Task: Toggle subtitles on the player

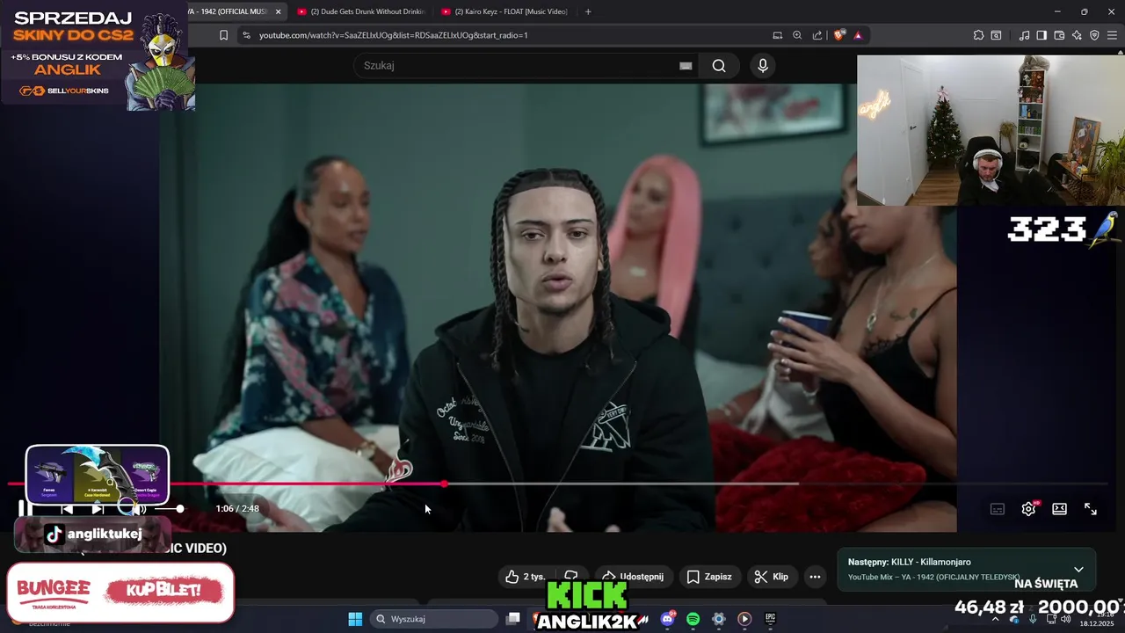Action: [x=998, y=509]
